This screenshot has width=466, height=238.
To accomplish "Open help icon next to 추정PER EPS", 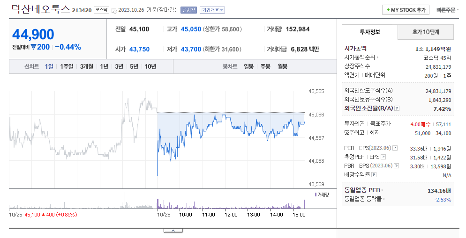I will [x=383, y=157].
